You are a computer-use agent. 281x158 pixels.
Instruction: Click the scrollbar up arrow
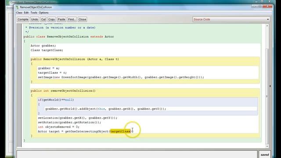[x=267, y=26]
